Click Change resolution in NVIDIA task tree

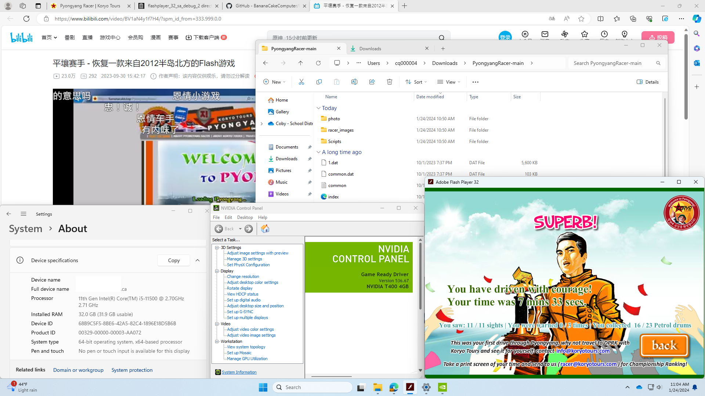[x=243, y=276]
